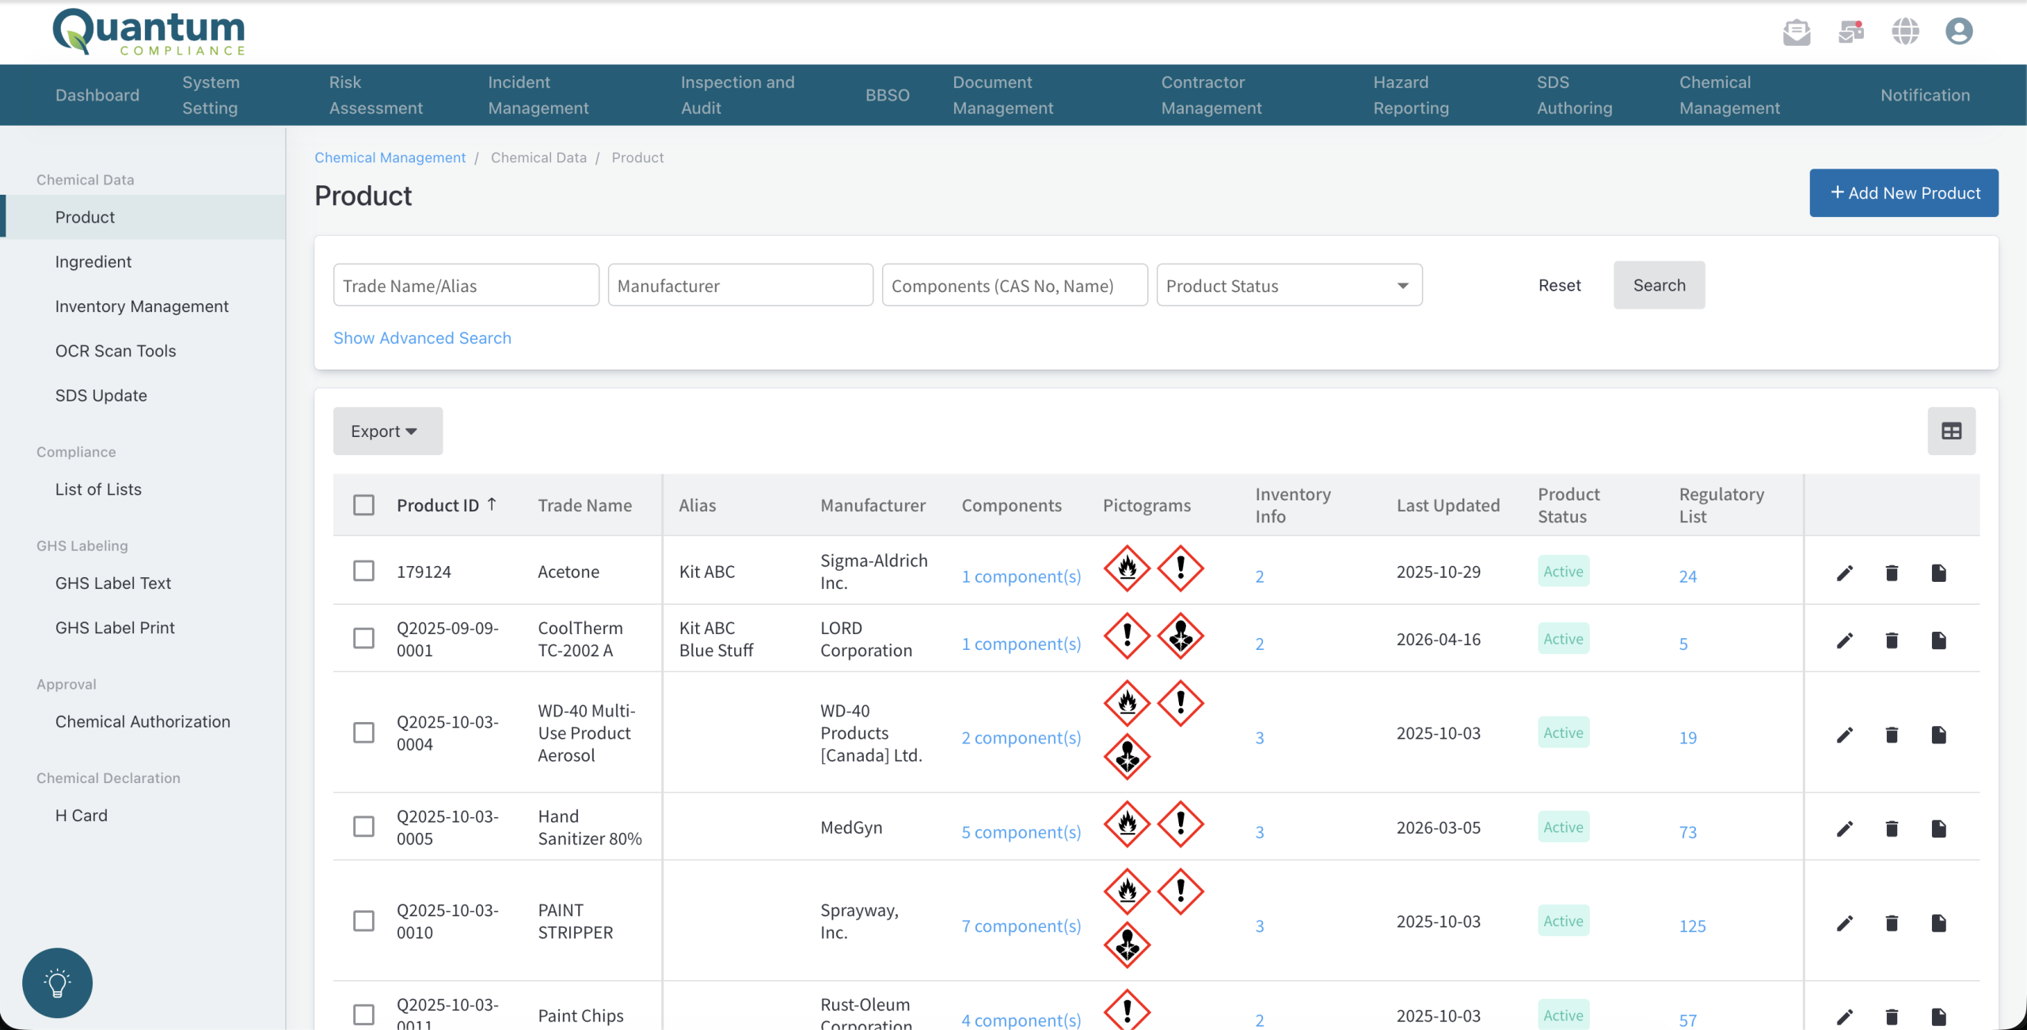Open regulatory list count 125 link

pos(1692,926)
